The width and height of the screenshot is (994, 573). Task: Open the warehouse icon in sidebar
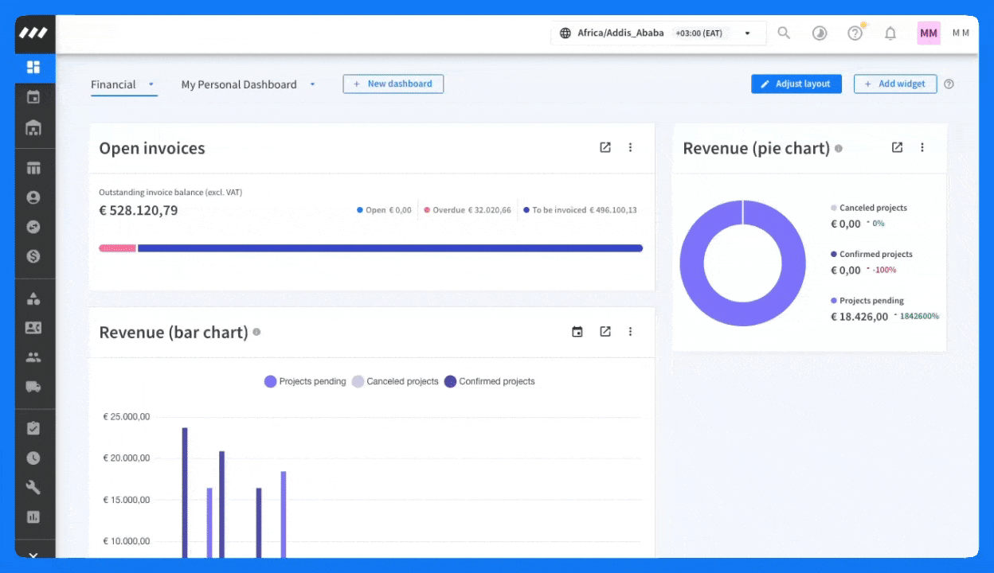pos(33,128)
